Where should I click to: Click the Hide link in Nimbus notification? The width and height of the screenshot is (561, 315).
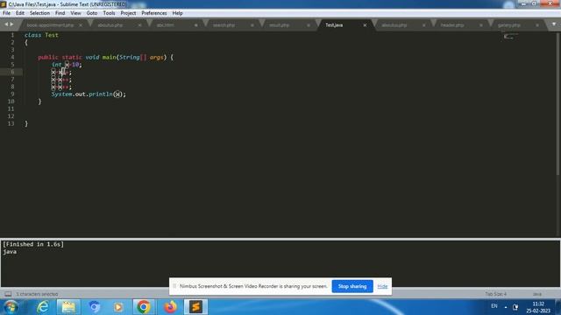coord(382,286)
